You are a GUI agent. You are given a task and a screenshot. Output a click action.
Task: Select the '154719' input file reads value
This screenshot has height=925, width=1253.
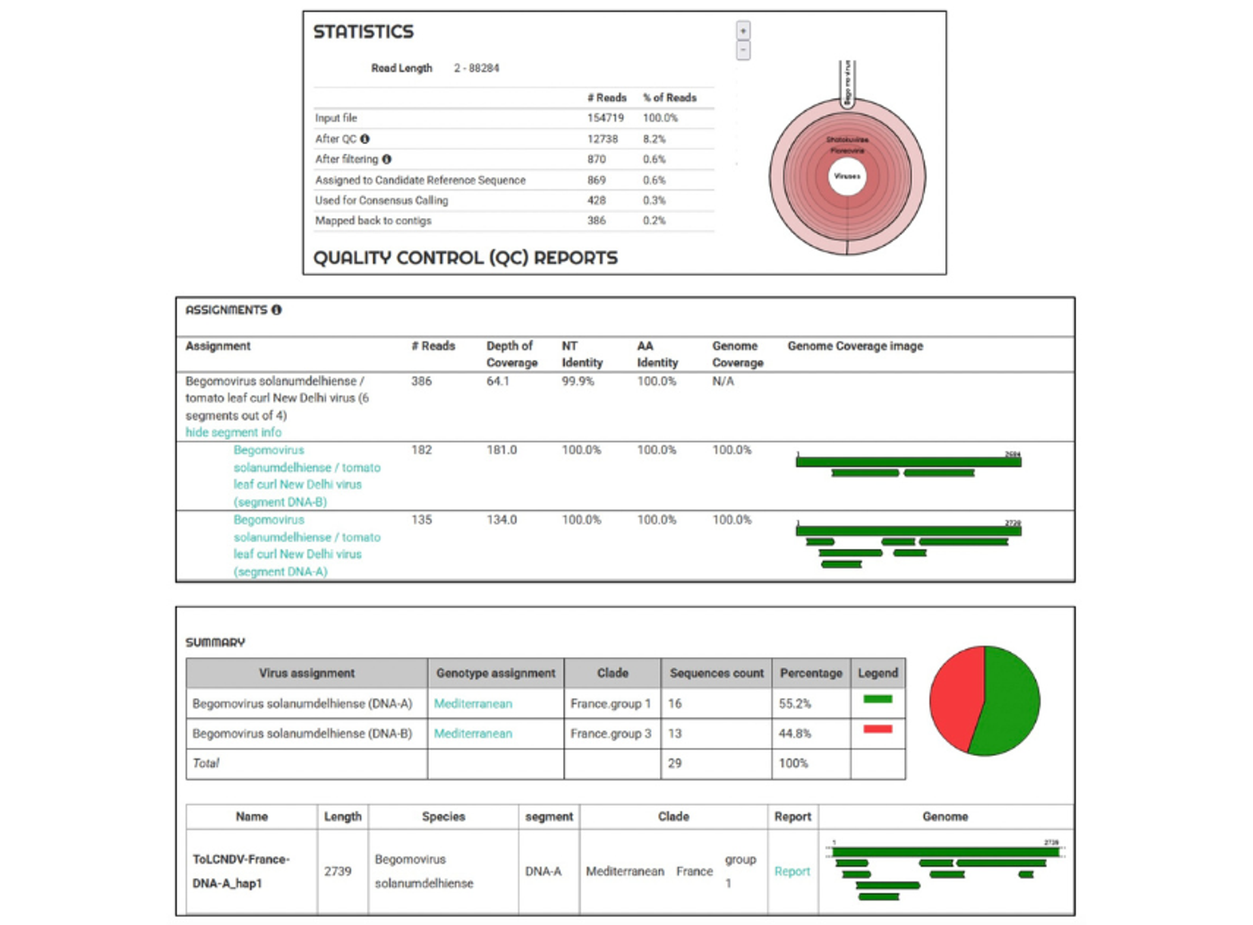click(x=606, y=118)
